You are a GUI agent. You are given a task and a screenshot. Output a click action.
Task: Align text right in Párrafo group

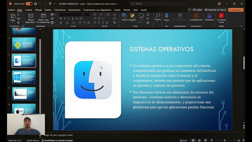point(103,23)
